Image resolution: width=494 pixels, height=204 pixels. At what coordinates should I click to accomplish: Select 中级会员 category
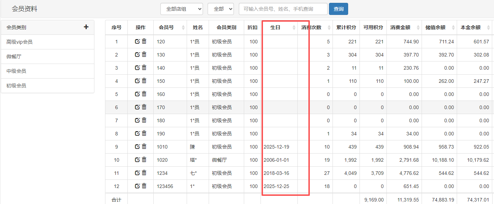click(x=16, y=71)
